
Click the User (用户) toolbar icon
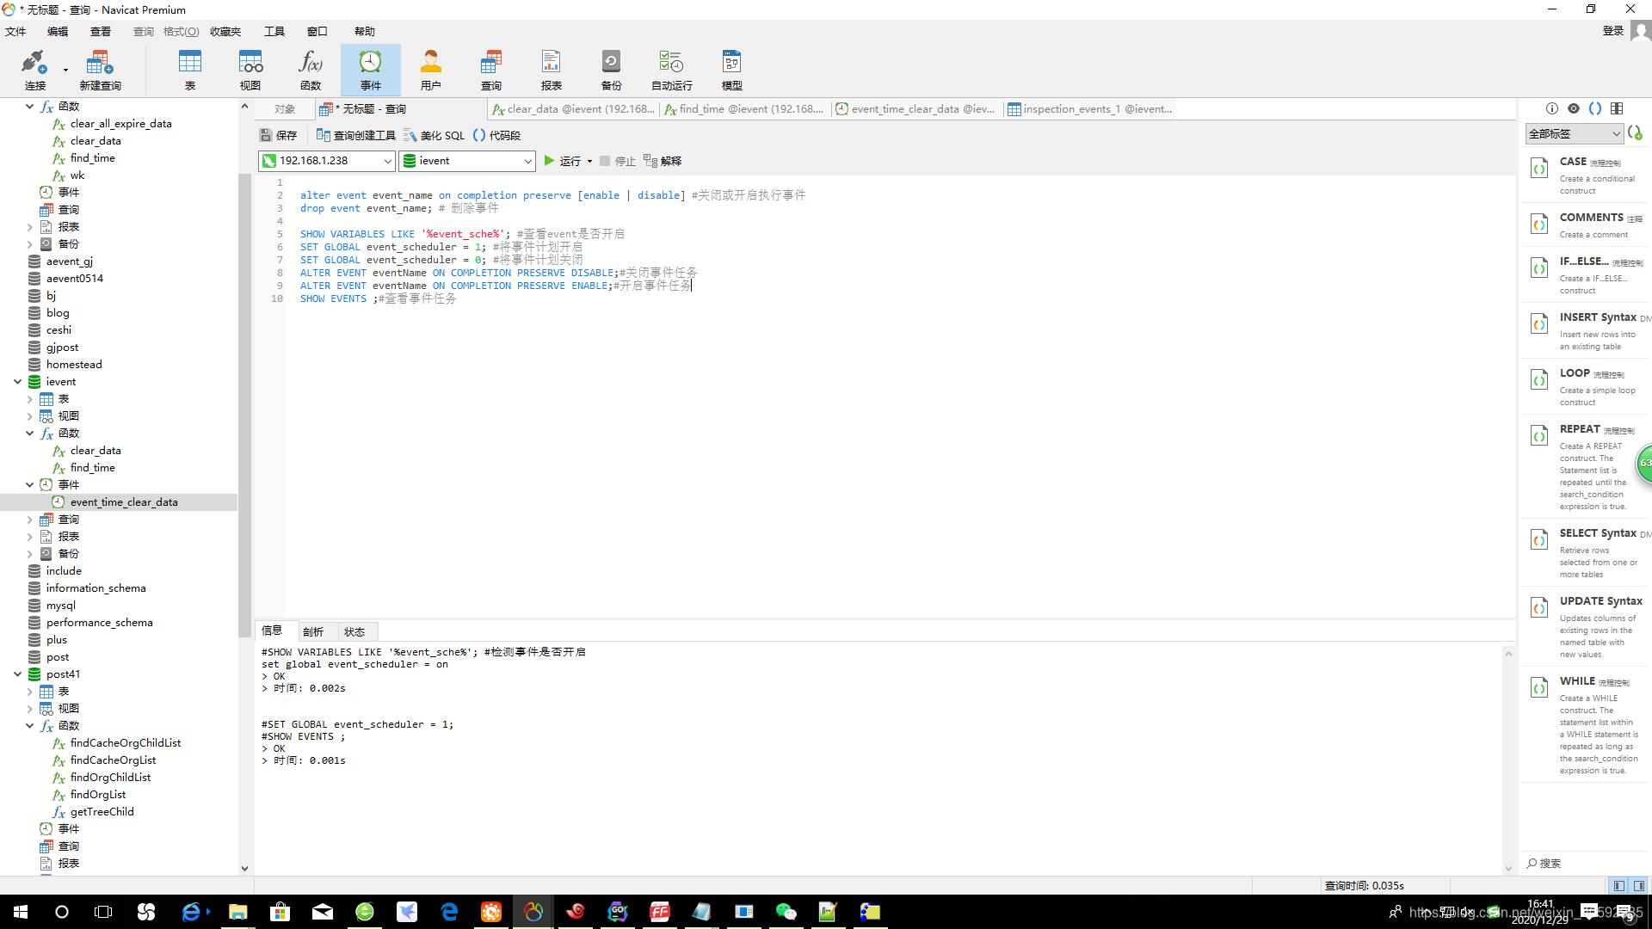[430, 69]
